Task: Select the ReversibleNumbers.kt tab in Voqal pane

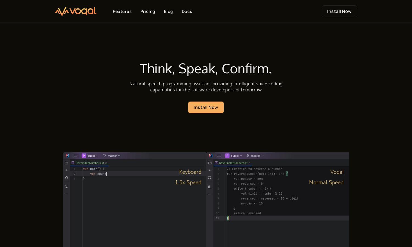Action: pyautogui.click(x=233, y=163)
